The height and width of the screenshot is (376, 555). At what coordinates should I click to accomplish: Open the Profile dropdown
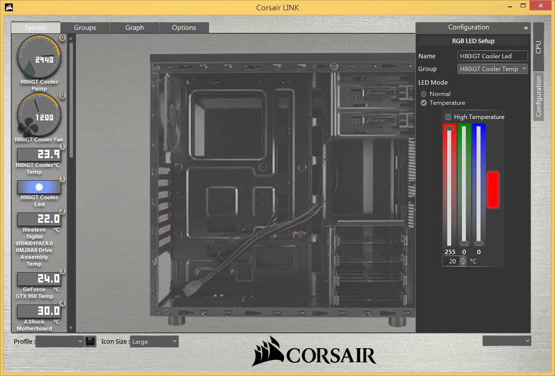(59, 341)
